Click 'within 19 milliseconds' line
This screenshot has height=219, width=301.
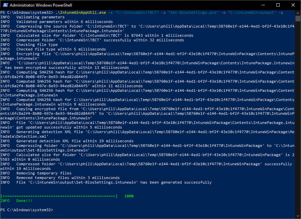tap(26, 169)
